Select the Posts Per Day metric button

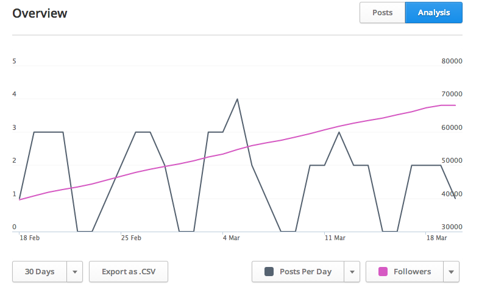pos(298,271)
